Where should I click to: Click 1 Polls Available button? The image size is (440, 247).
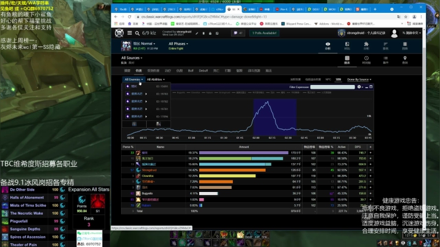pyautogui.click(x=264, y=33)
